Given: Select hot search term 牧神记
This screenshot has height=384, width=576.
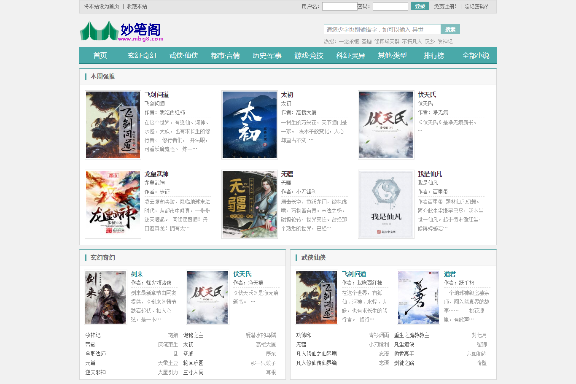Looking at the screenshot, I should pos(445,41).
